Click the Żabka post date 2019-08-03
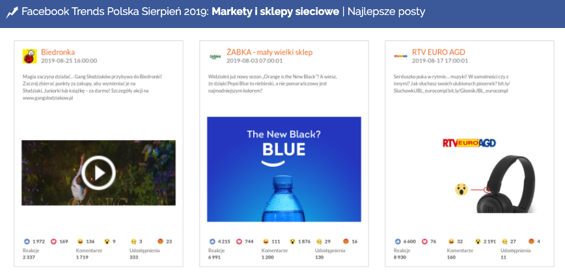 [x=255, y=61]
